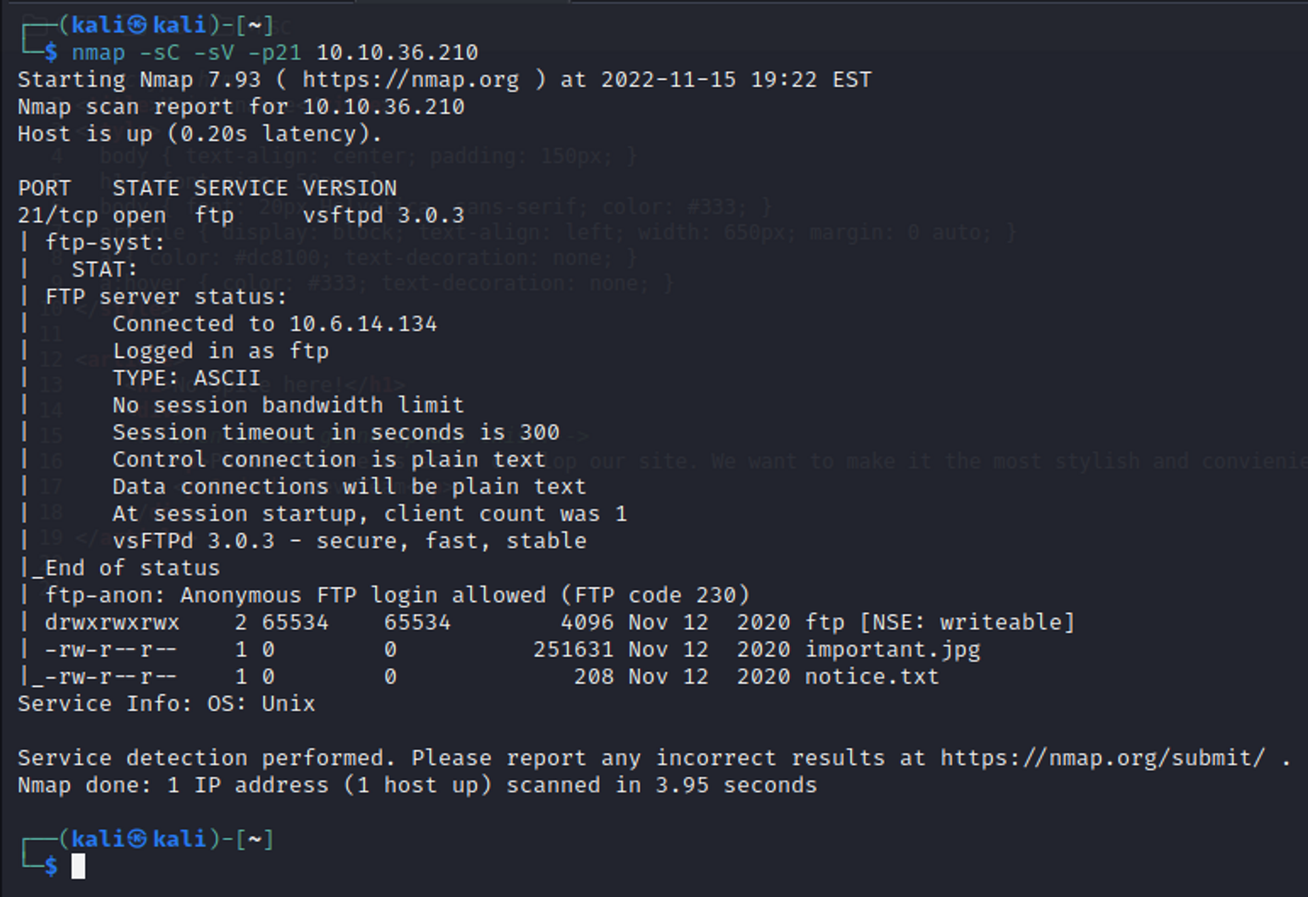Select the -sC flag in the command
The height and width of the screenshot is (897, 1308).
click(160, 52)
